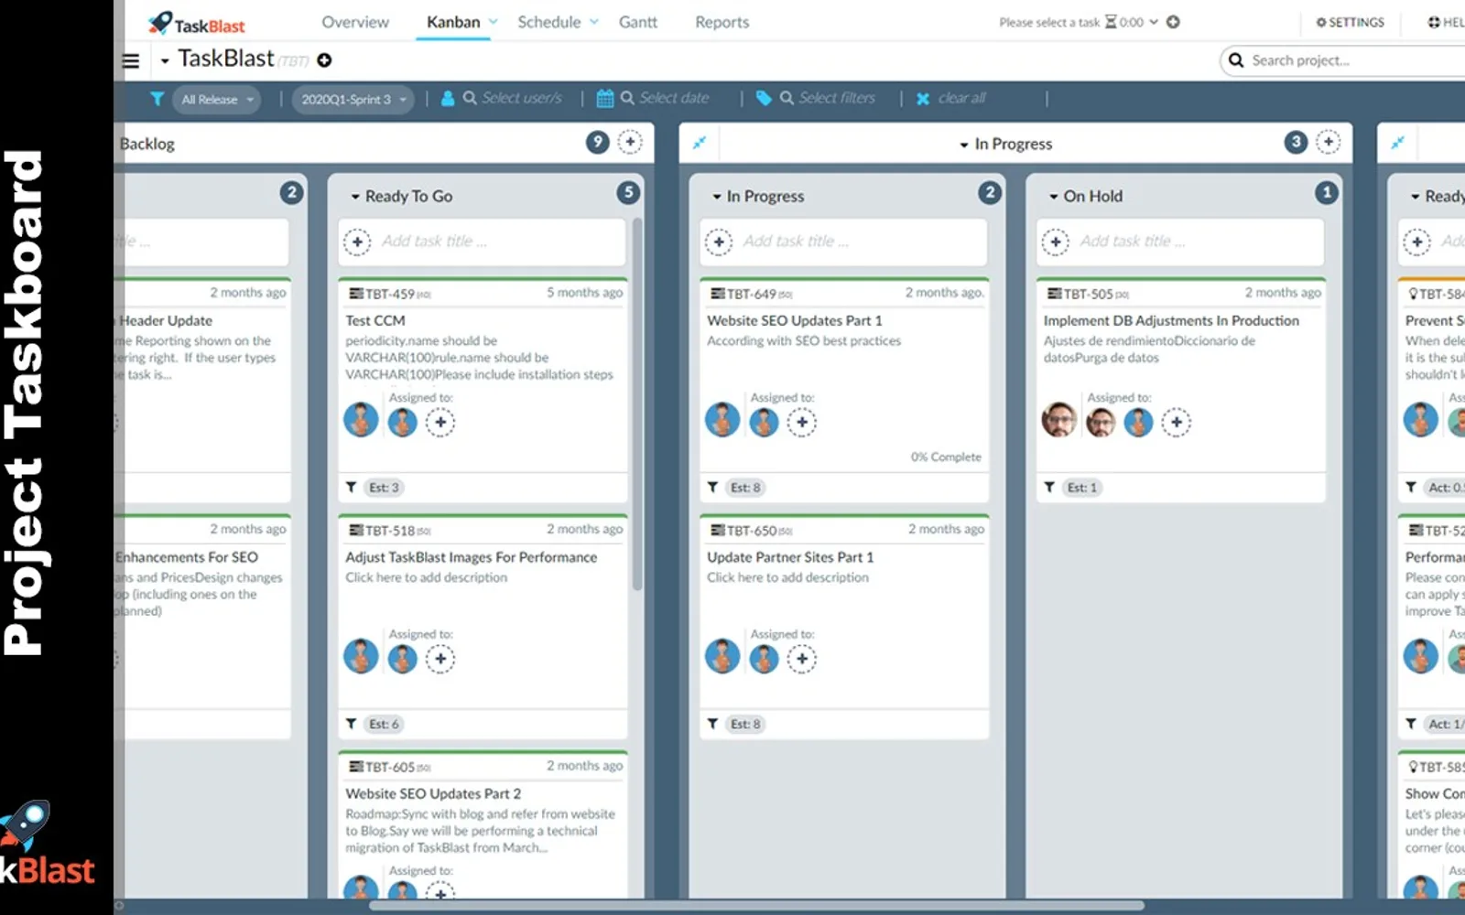Click Select date filter text
Screen dimensions: 1465x915
click(674, 98)
